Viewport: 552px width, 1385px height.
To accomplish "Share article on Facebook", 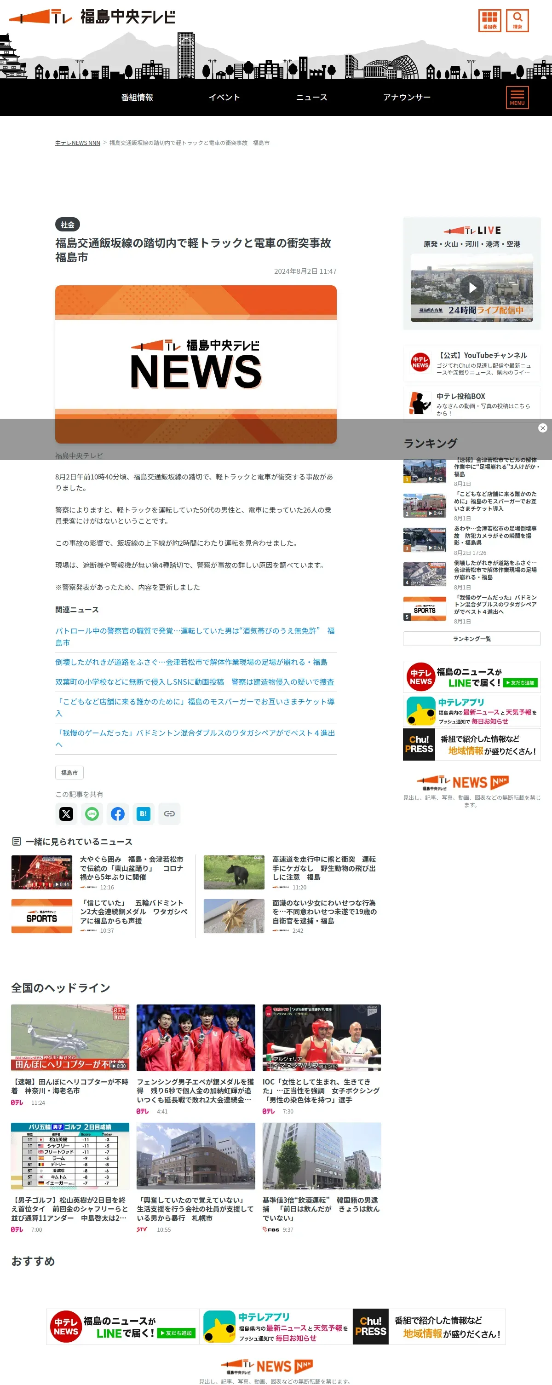I will (x=118, y=814).
